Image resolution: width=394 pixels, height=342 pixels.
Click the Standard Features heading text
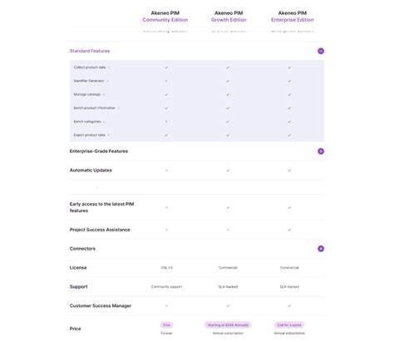pos(90,51)
